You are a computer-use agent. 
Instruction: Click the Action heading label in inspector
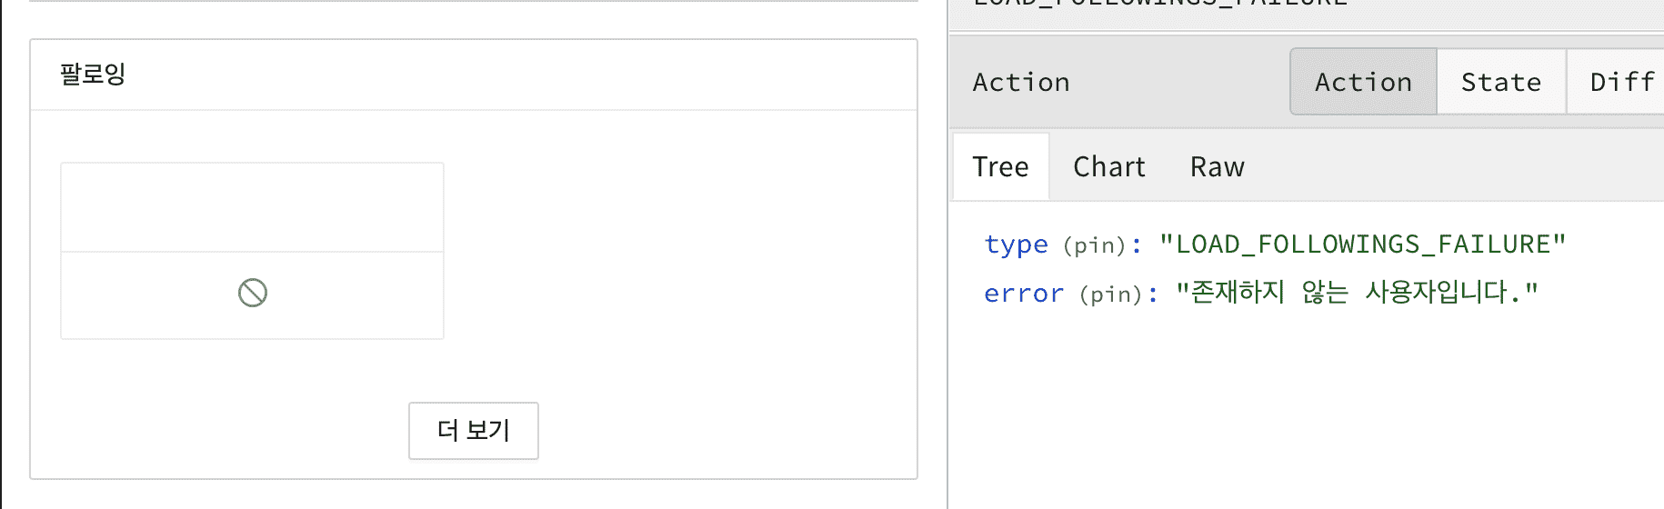1020,82
